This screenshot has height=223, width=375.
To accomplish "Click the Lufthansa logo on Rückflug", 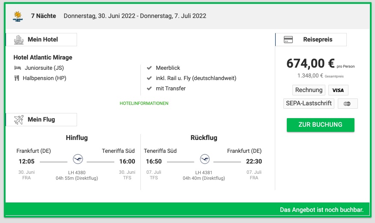I will point(205,159).
